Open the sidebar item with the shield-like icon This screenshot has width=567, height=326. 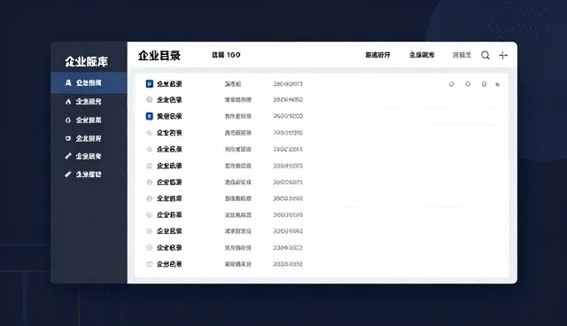pyautogui.click(x=83, y=138)
